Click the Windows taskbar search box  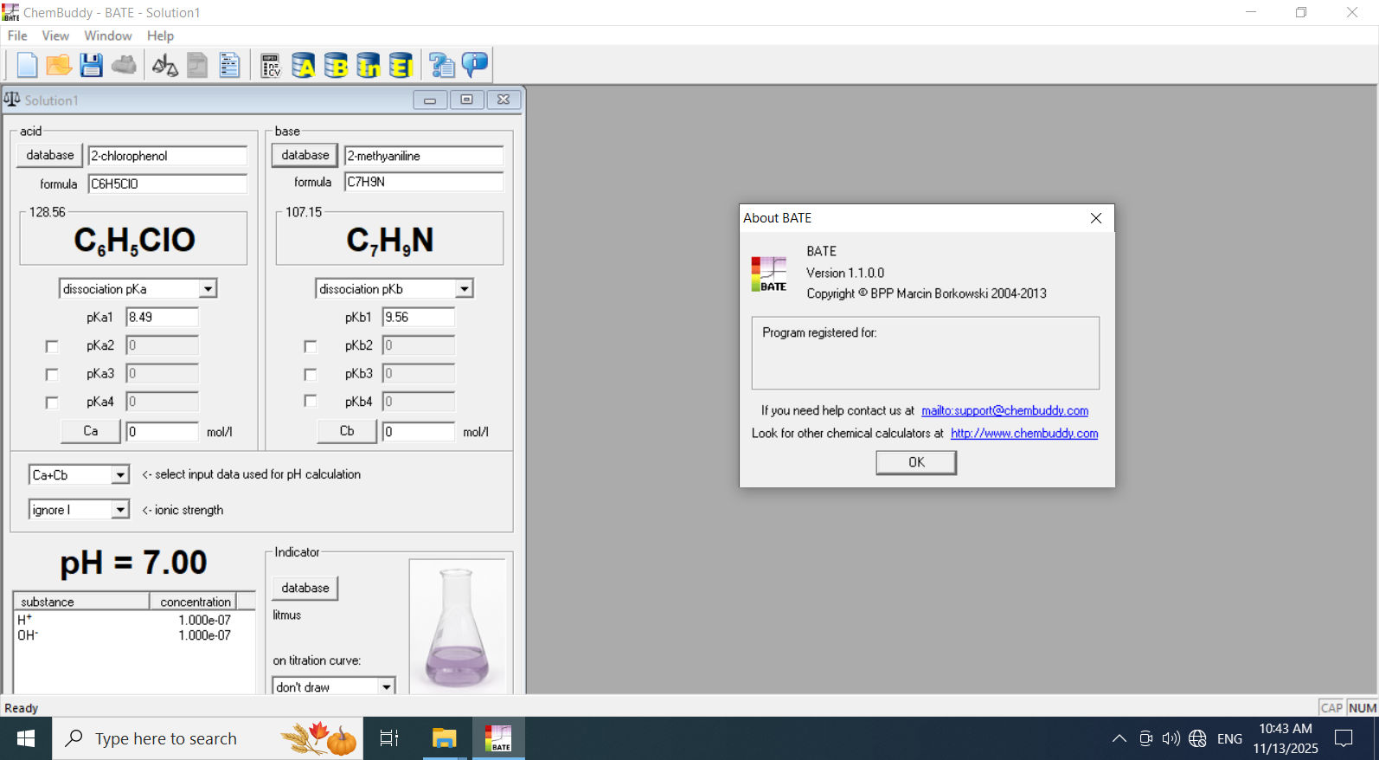(x=208, y=738)
